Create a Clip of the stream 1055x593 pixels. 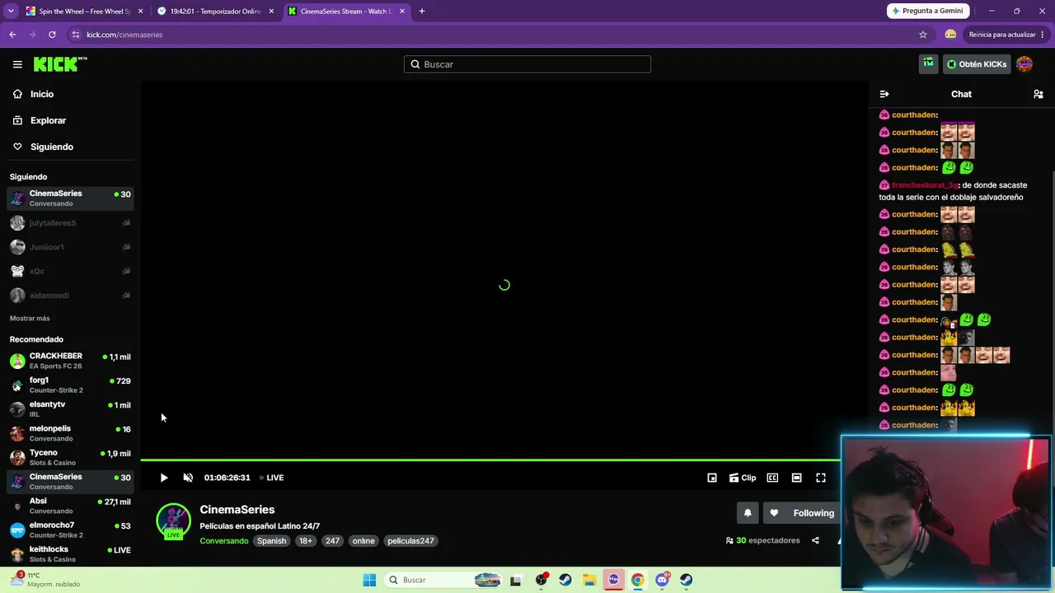pos(743,478)
